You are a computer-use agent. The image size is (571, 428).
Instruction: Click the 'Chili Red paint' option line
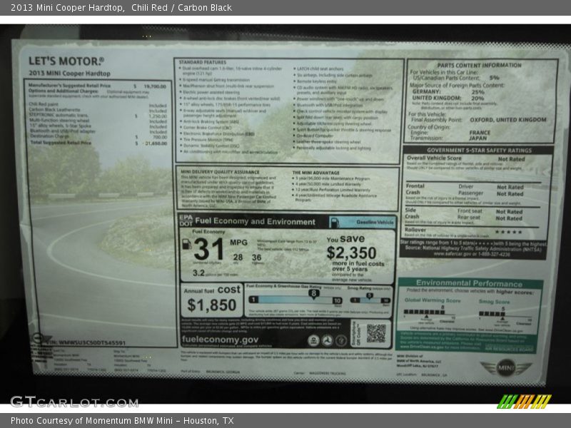point(98,105)
